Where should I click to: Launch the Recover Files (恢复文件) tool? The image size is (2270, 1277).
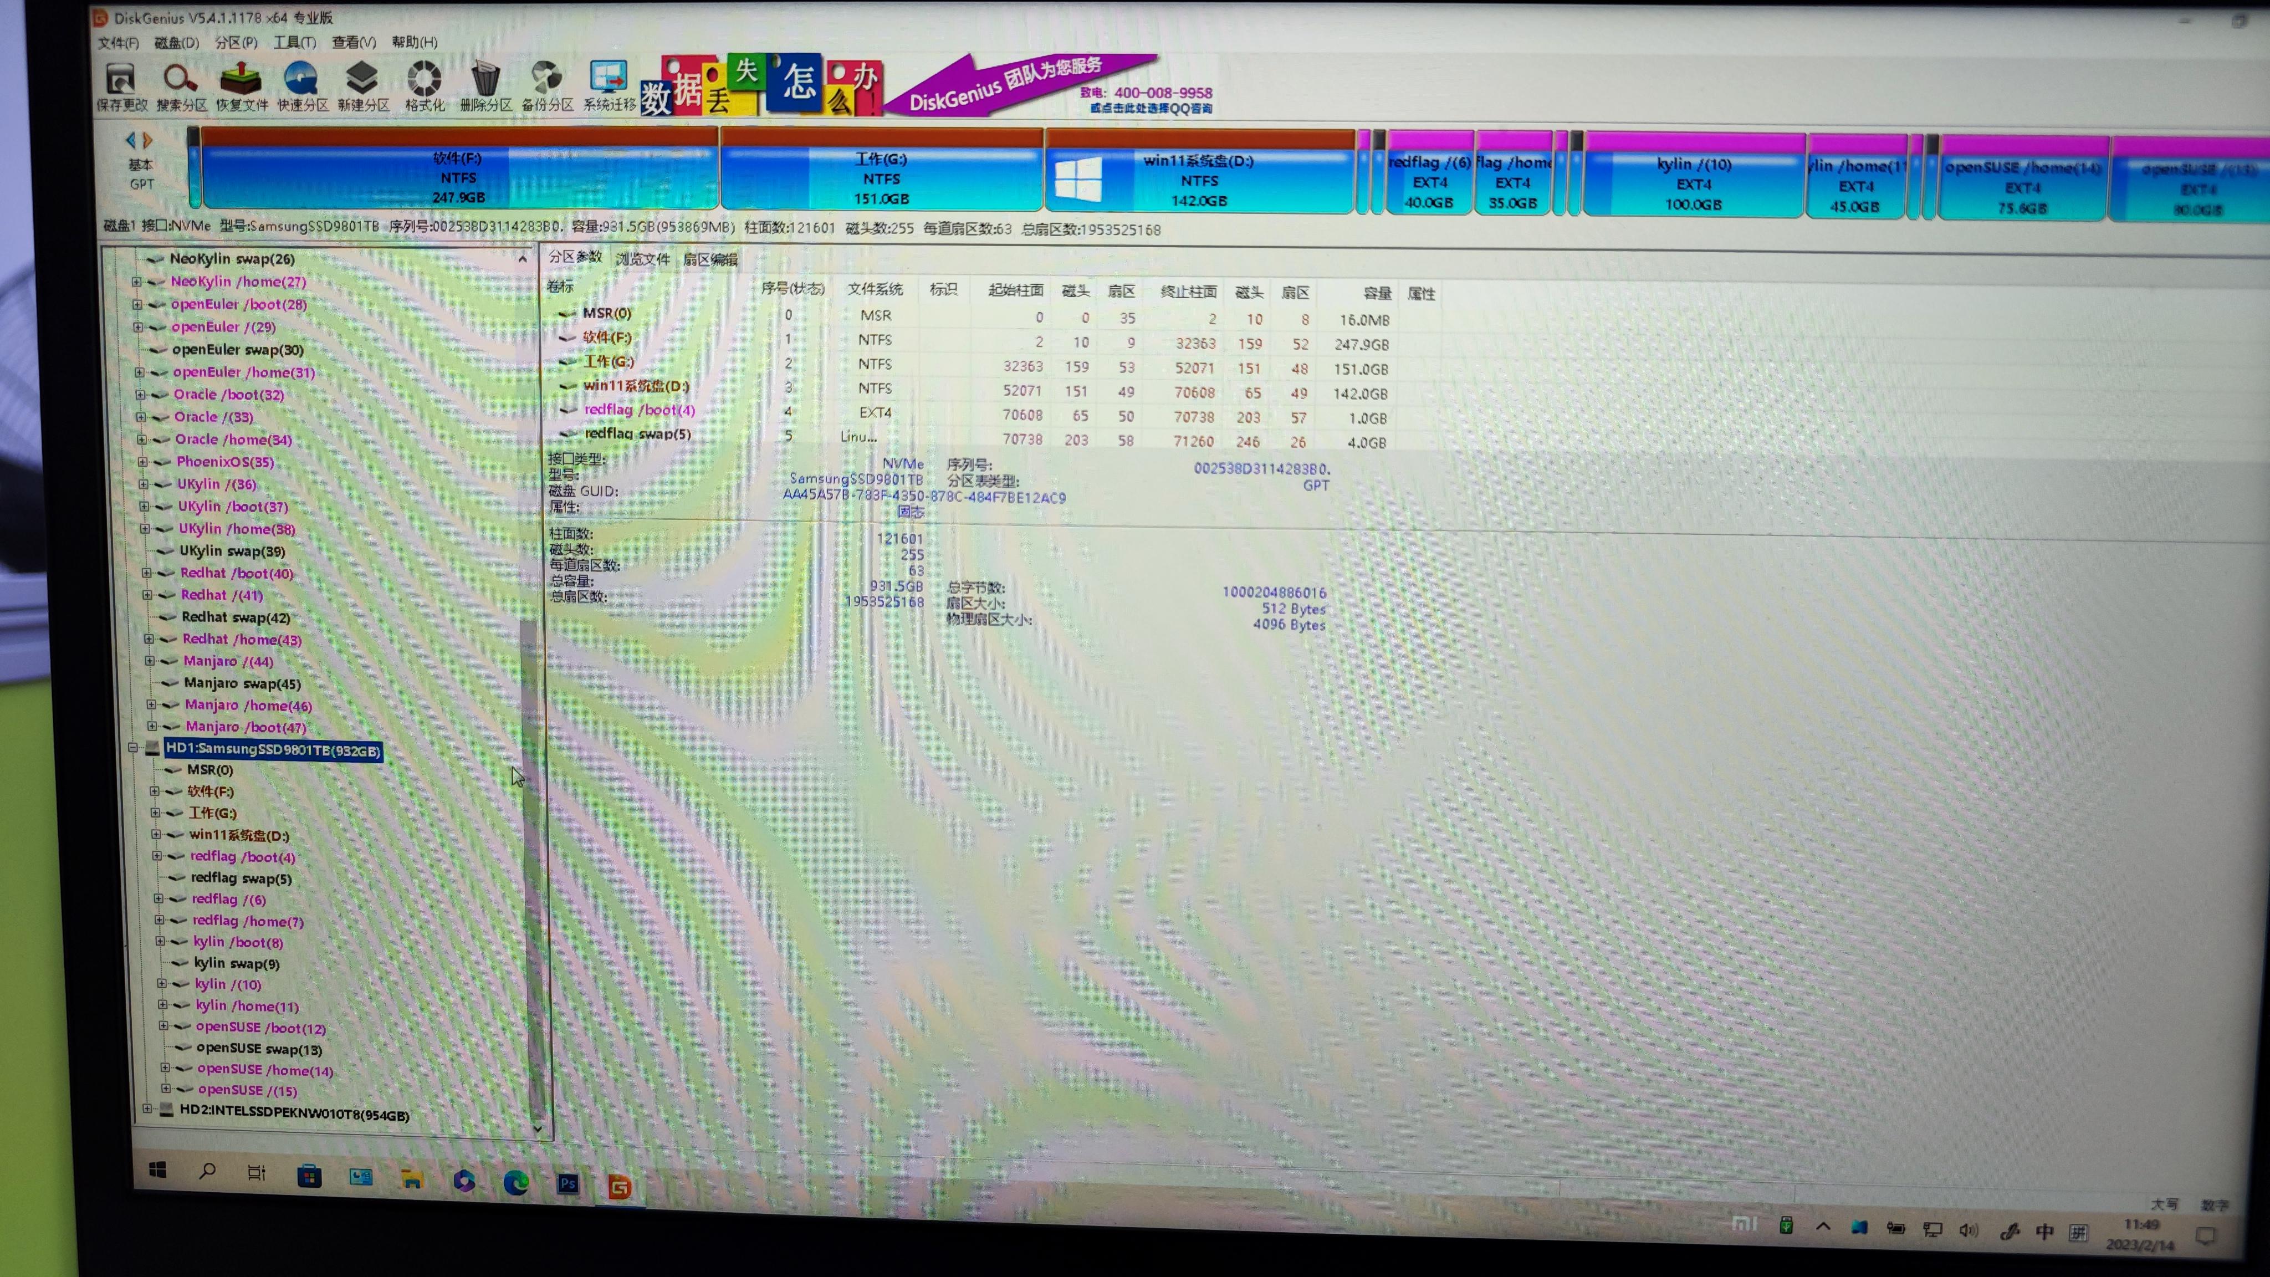point(241,87)
